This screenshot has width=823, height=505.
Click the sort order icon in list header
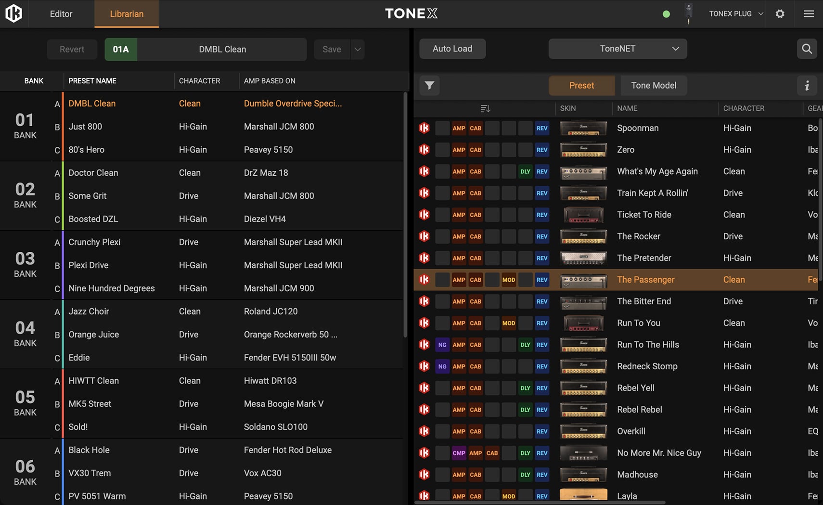[485, 108]
